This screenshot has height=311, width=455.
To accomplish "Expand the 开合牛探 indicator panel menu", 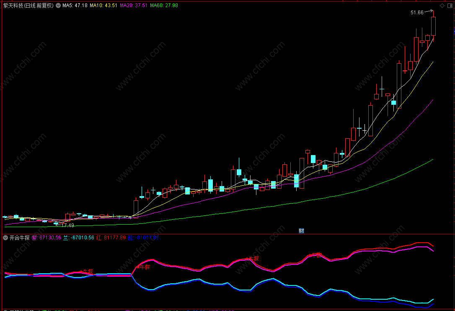I will tap(5, 238).
